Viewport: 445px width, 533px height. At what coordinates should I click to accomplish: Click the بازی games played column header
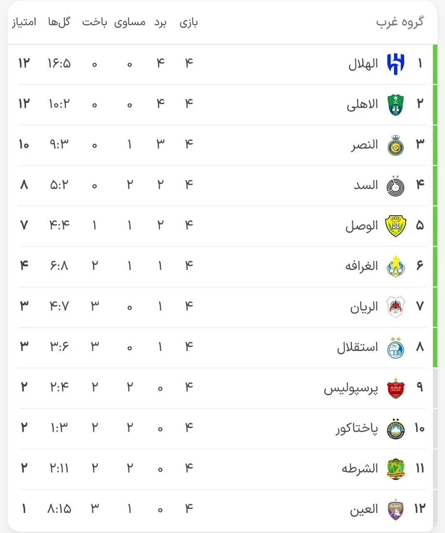coord(188,22)
